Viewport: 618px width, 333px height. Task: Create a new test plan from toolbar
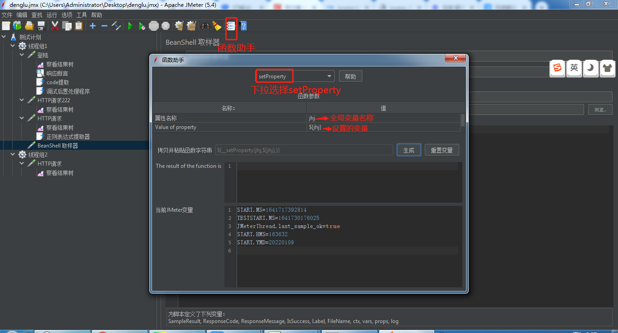coord(6,26)
